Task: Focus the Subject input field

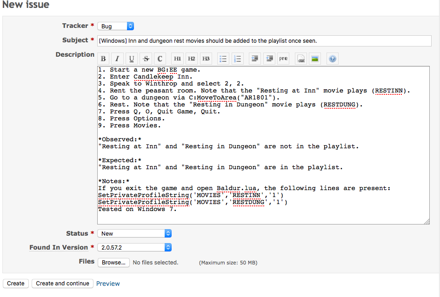Action: click(264, 41)
